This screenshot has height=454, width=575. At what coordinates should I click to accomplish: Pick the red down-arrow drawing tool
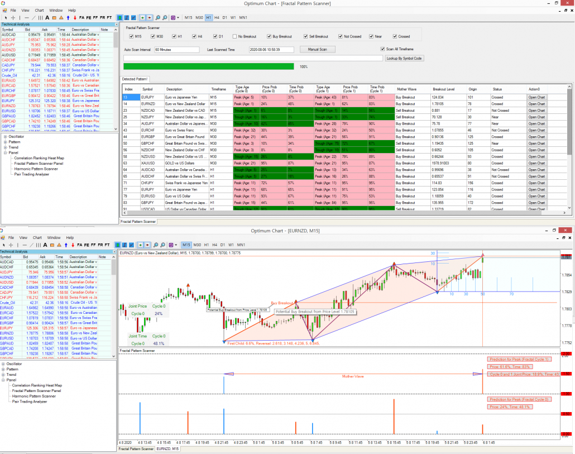click(x=75, y=18)
